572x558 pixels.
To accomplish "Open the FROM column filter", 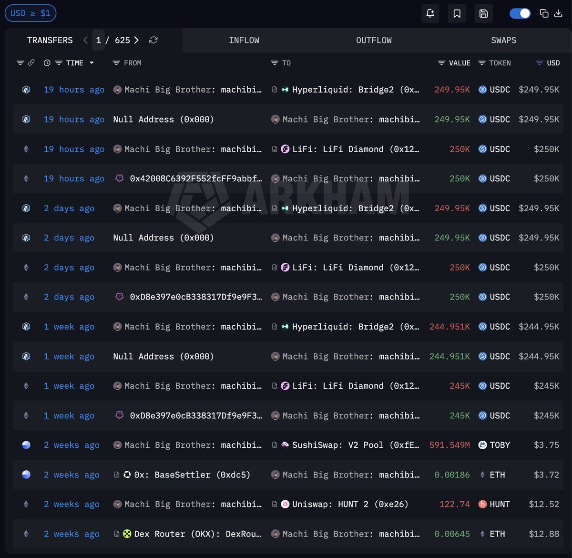I will coord(116,63).
